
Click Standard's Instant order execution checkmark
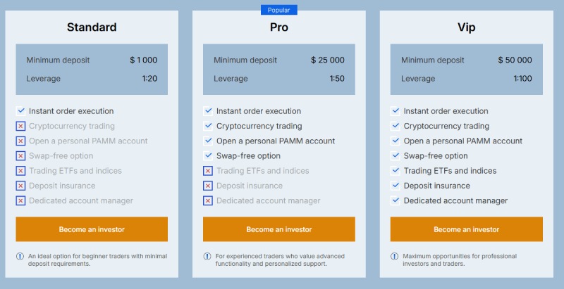(x=20, y=111)
